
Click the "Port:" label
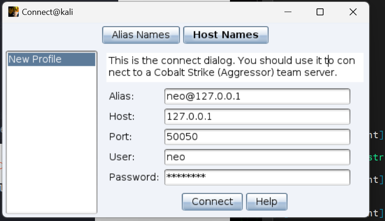(121, 137)
